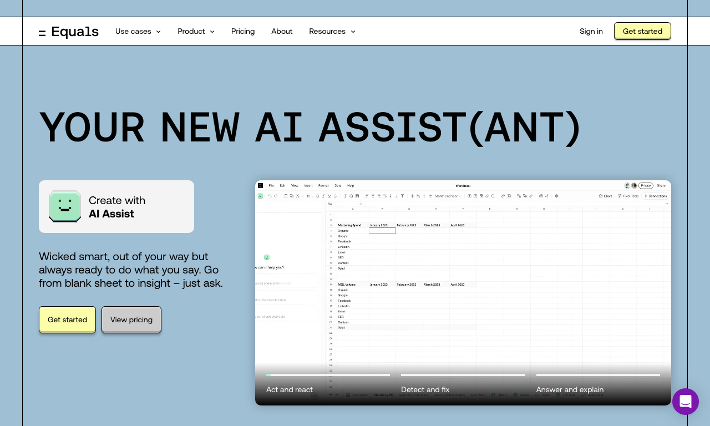The width and height of the screenshot is (710, 426).
Task: Click the Sign in link
Action: [x=591, y=32]
